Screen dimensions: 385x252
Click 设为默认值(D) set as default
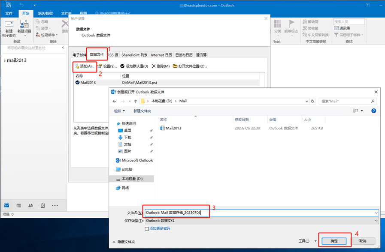134,66
